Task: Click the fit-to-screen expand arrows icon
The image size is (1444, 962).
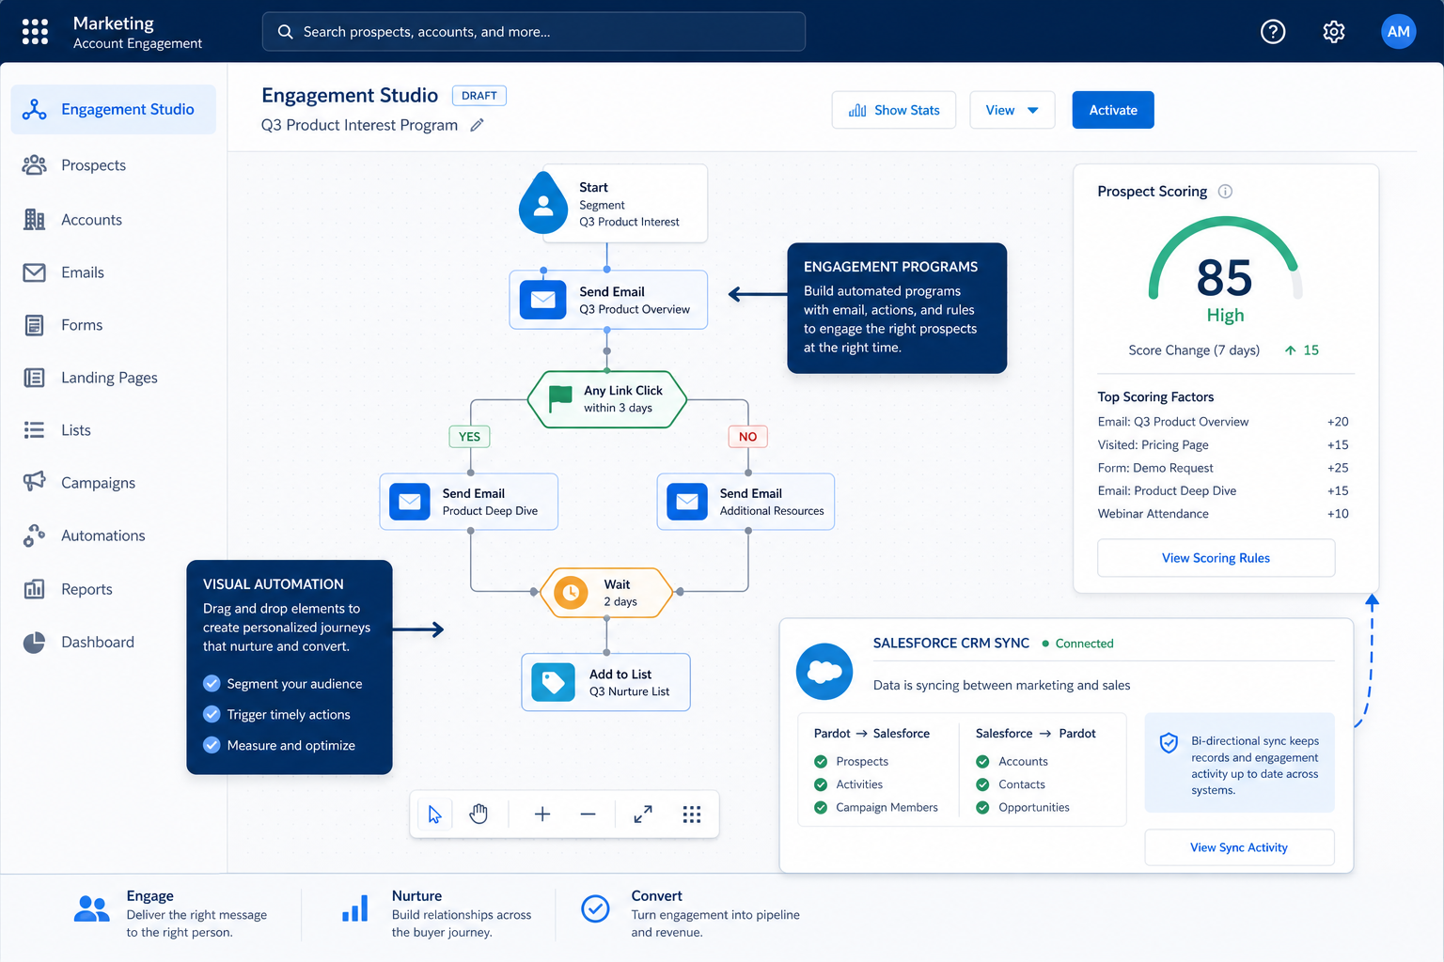Action: (643, 815)
